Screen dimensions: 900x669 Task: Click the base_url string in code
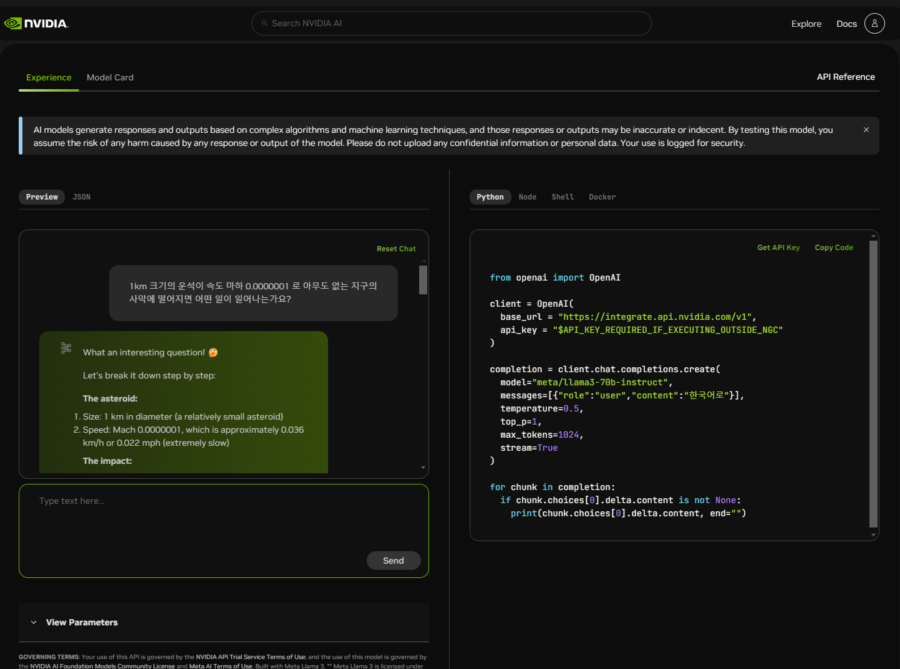654,317
